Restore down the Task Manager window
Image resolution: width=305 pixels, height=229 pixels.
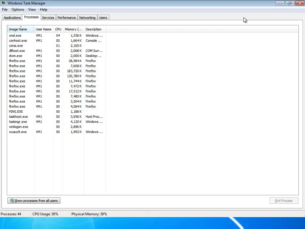290,3
